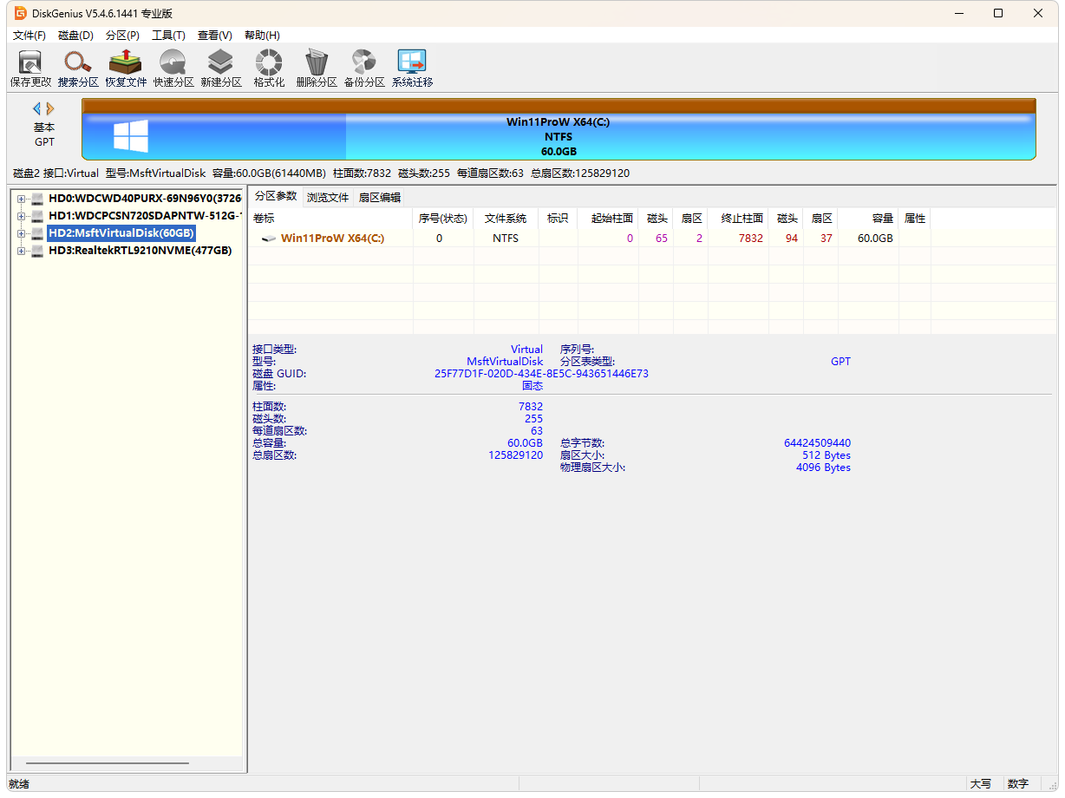Click the 文件系统 column header
Screen dimensions: 1065x798
tap(506, 219)
